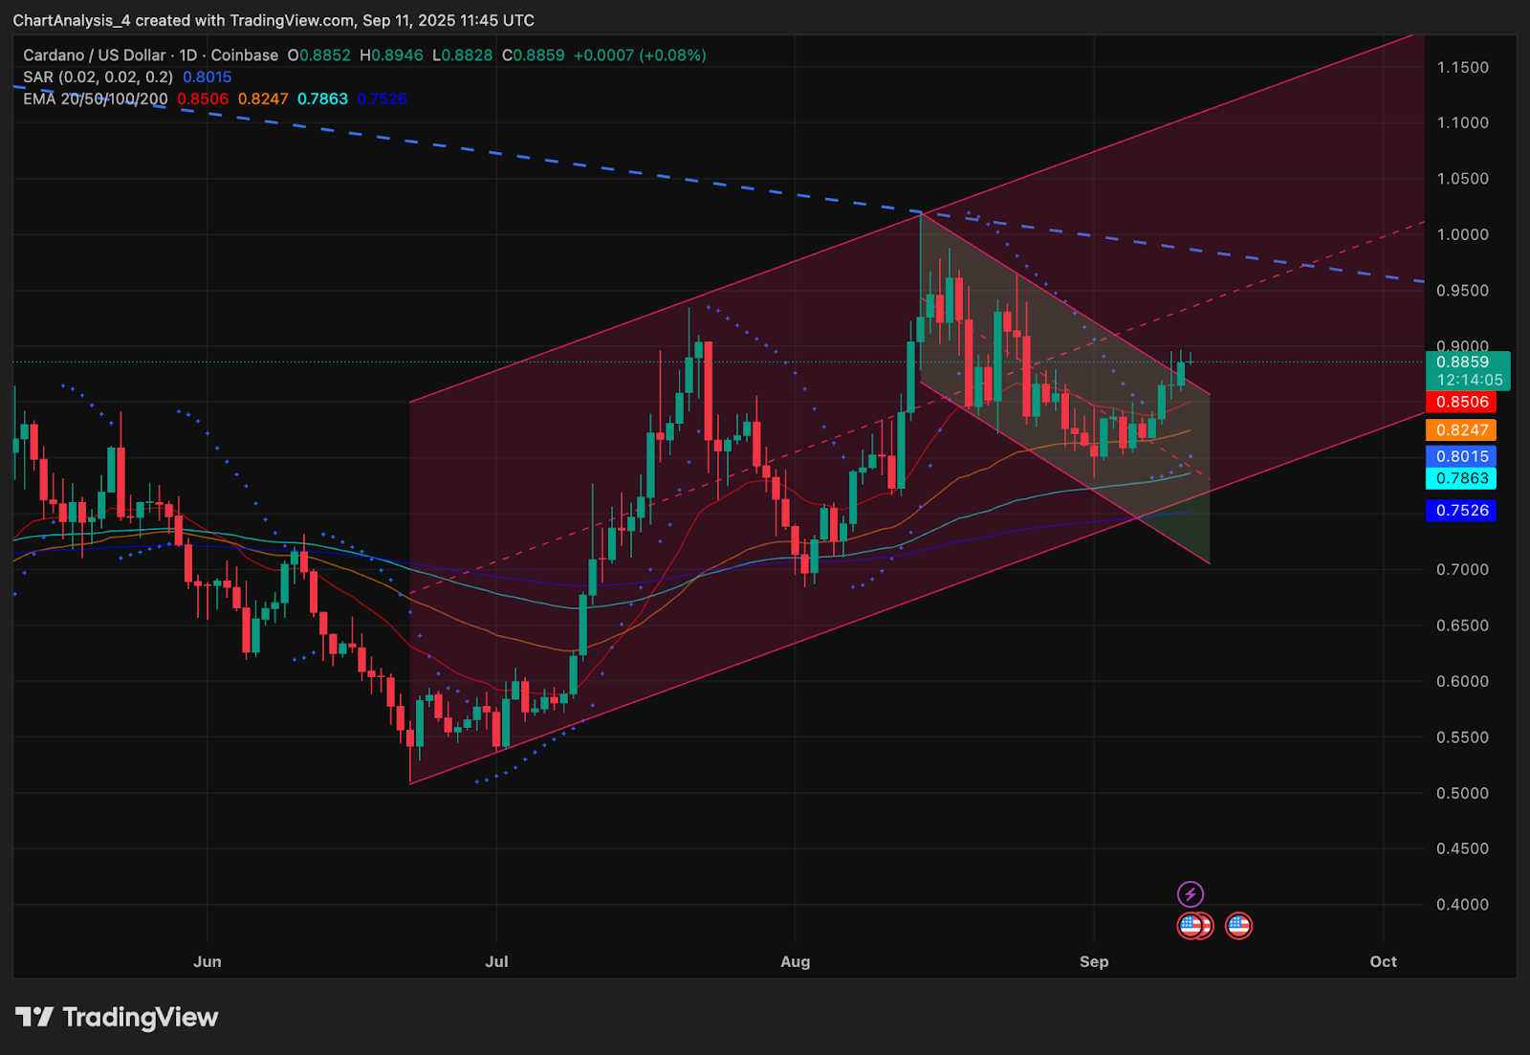Click the Sep label on time axis
Image resolution: width=1530 pixels, height=1055 pixels.
(x=1094, y=961)
